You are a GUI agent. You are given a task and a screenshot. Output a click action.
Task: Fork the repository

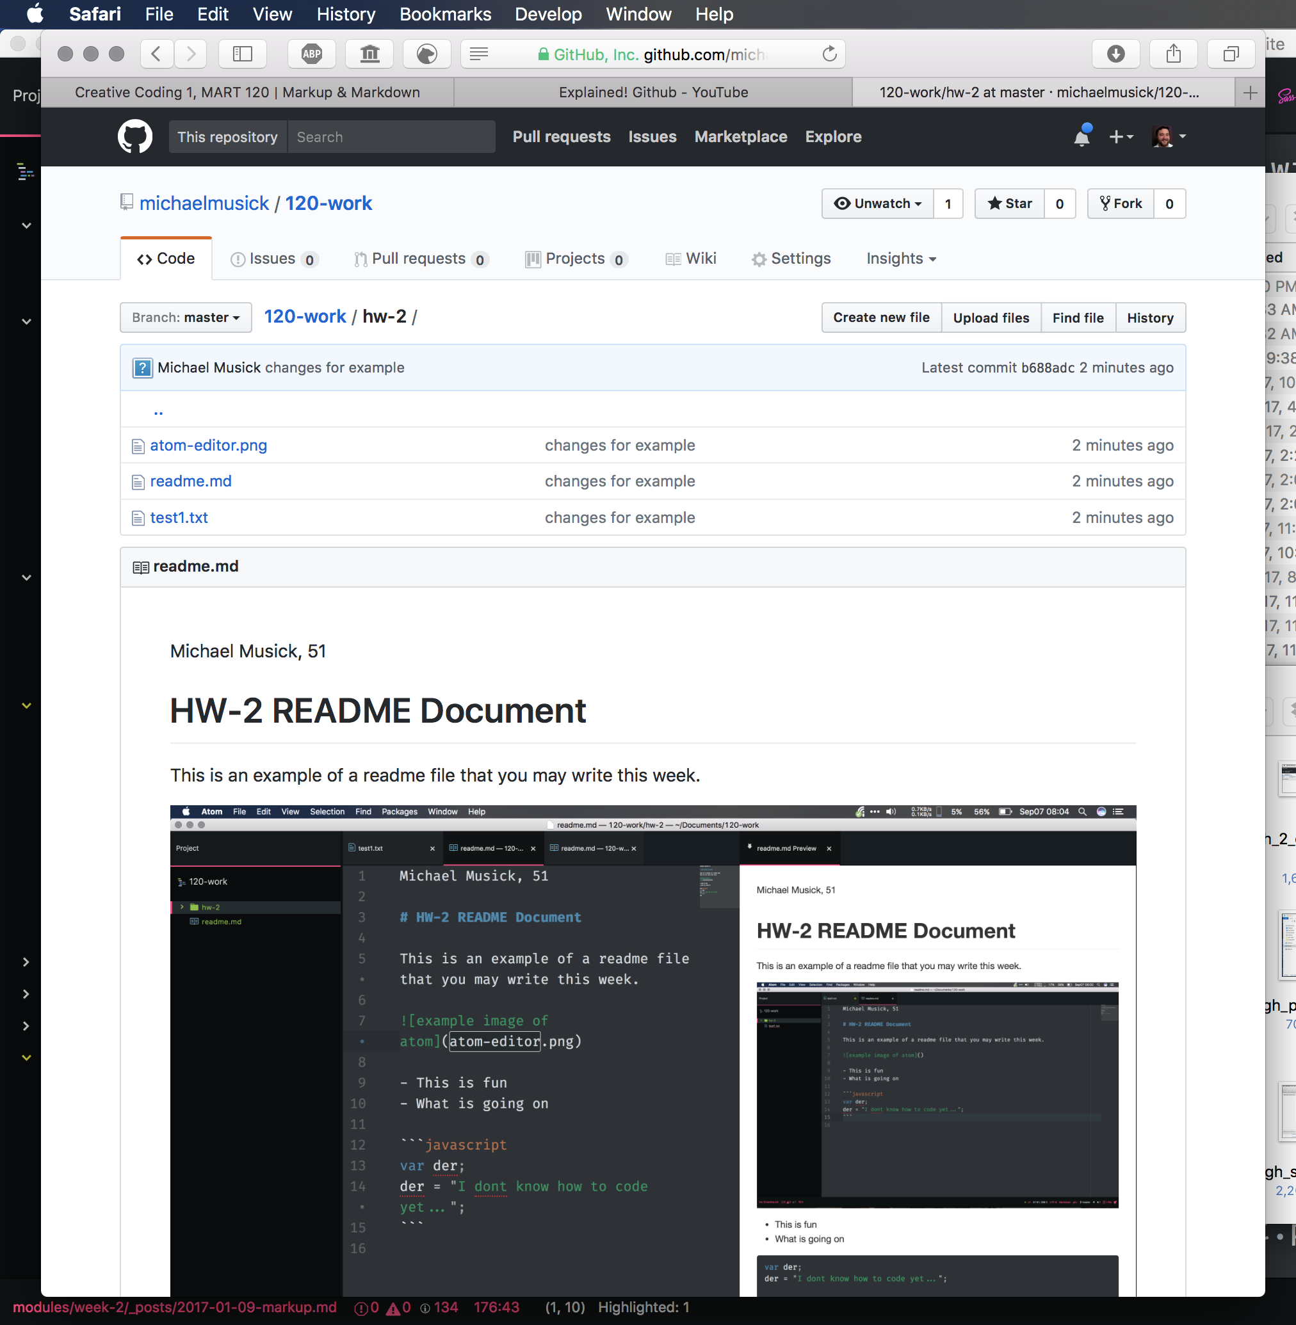coord(1121,204)
